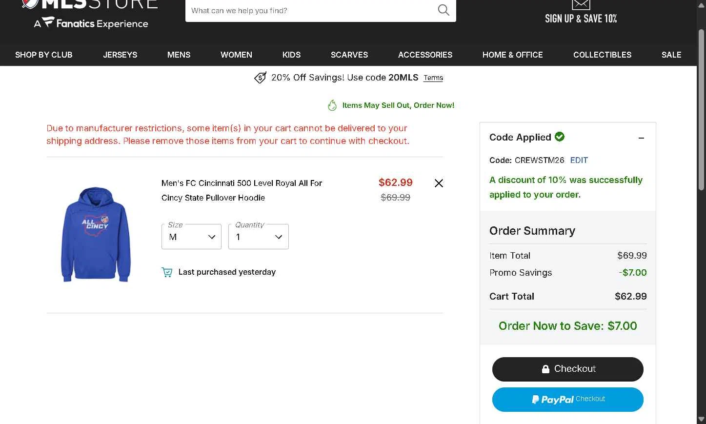The image size is (706, 424).
Task: Click the Fanatics Experience logo
Action: coord(91,23)
